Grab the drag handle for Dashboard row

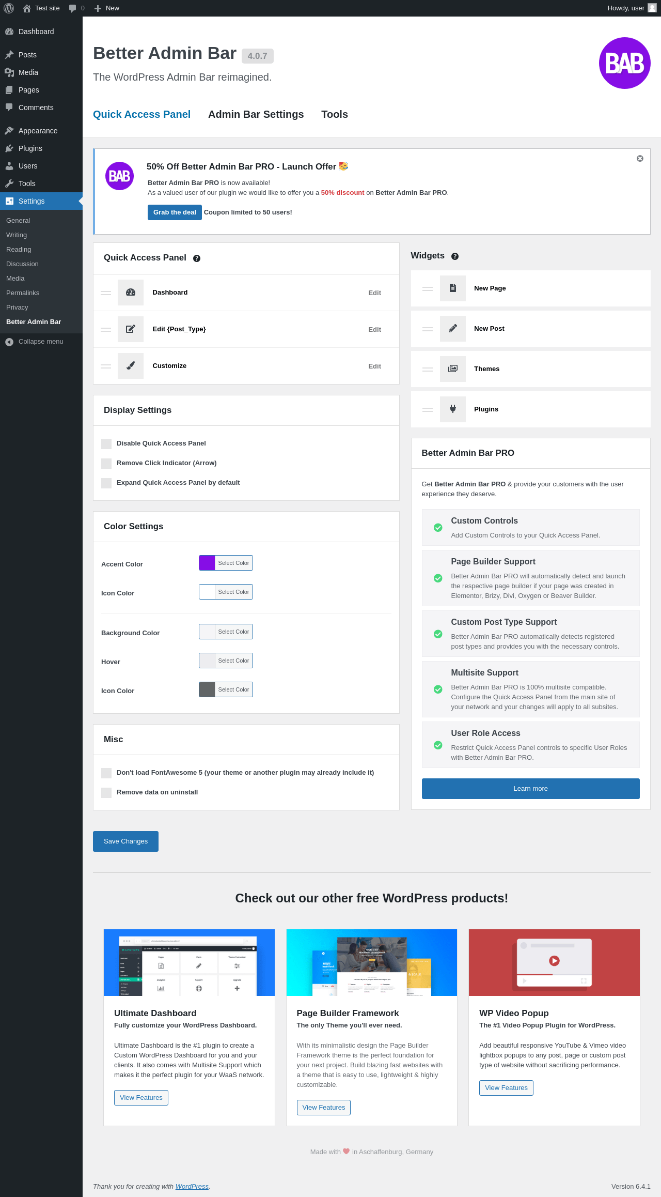(106, 293)
